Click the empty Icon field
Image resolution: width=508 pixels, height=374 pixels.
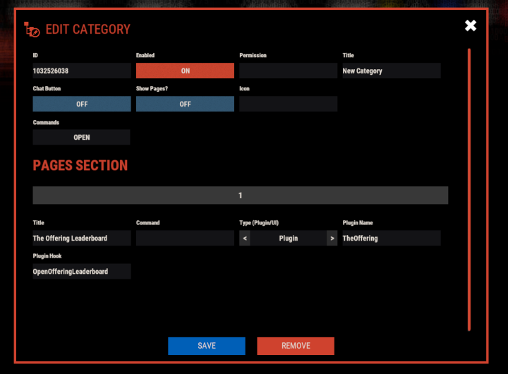coord(288,104)
